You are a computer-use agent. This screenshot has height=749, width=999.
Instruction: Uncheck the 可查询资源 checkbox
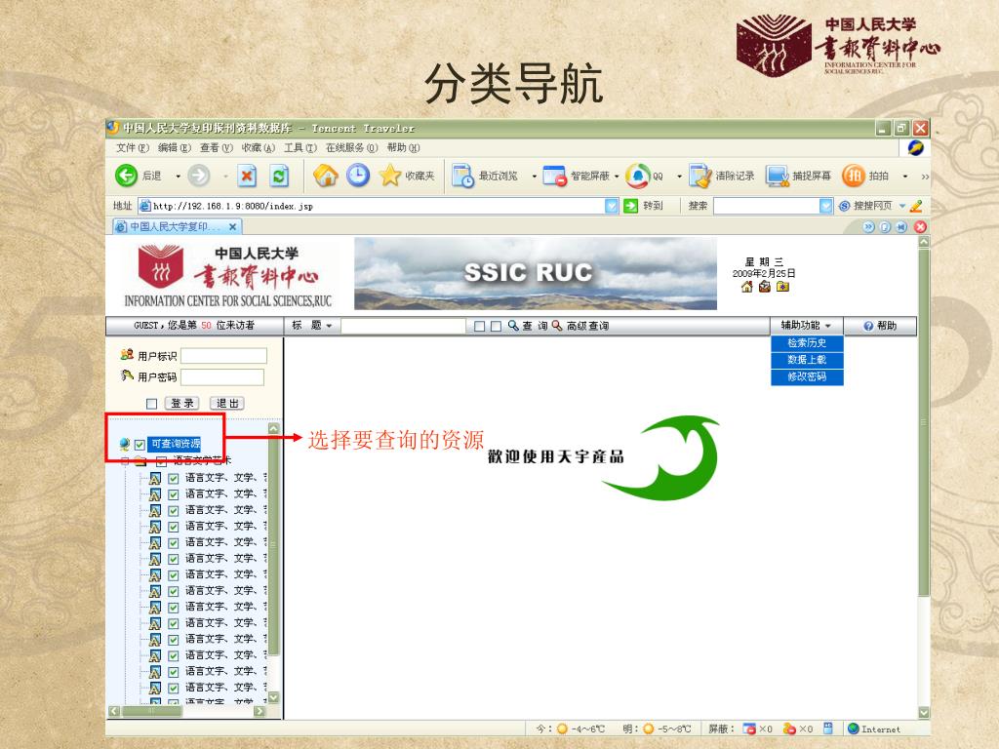pos(140,445)
